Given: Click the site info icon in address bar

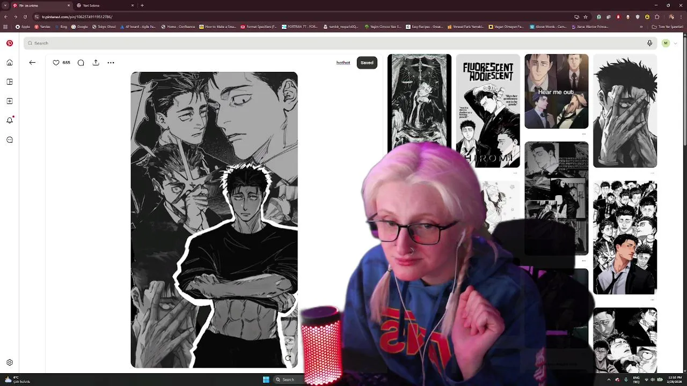Looking at the screenshot, I should point(37,17).
